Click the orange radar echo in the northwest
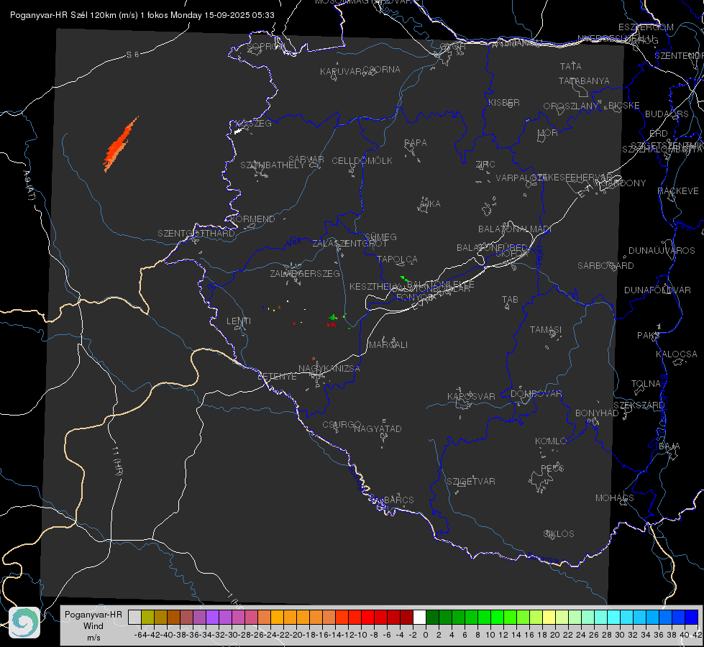The width and height of the screenshot is (704, 647). [120, 144]
